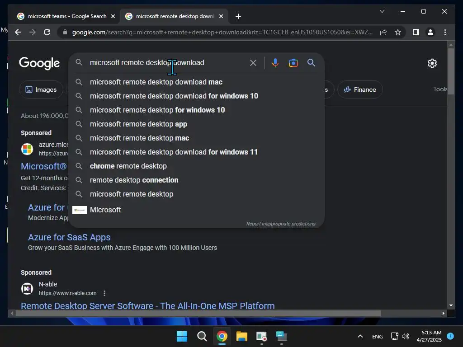Open the Microsoft entity suggestion with logo

point(196,210)
